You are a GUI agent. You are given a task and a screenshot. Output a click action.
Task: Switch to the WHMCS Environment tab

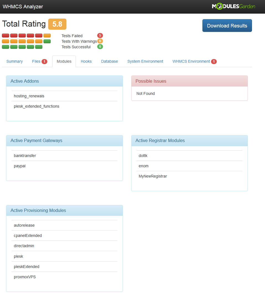coord(194,61)
